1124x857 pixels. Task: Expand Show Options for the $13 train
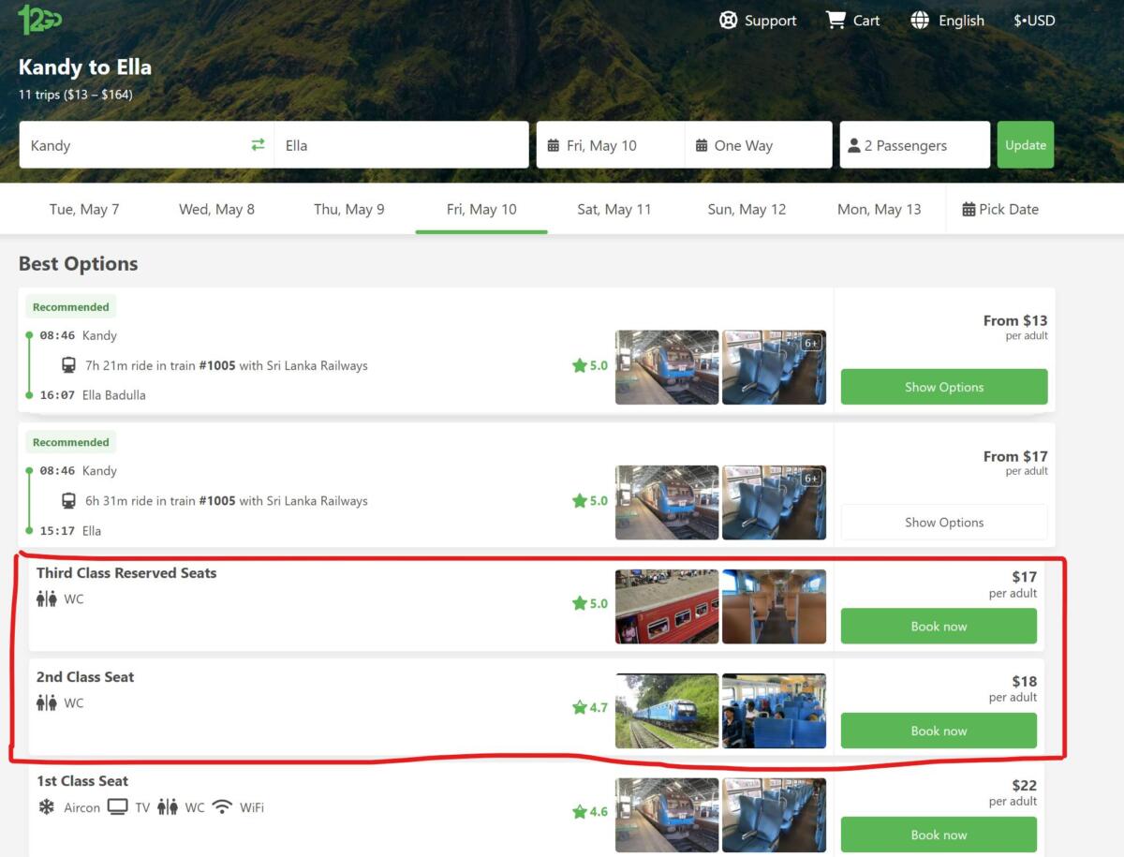[943, 387]
